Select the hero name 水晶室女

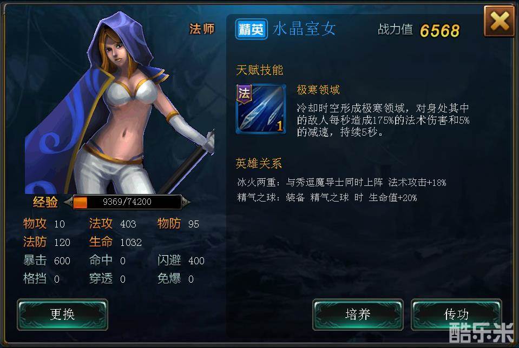304,29
